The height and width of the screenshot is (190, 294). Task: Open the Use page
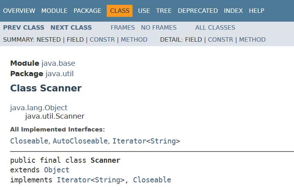[x=144, y=11]
